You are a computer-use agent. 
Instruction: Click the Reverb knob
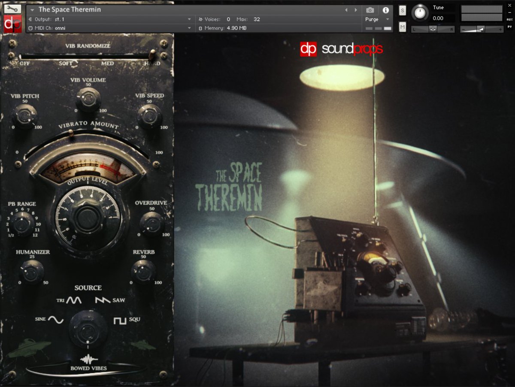(143, 271)
